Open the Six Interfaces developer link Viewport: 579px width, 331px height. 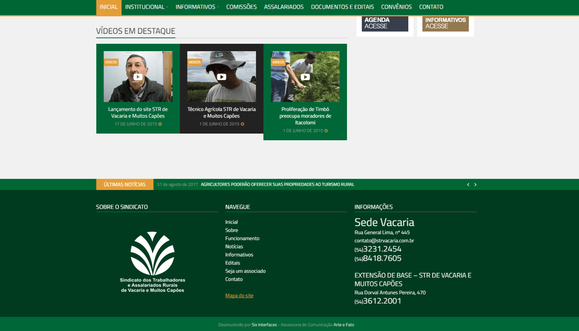(x=264, y=325)
